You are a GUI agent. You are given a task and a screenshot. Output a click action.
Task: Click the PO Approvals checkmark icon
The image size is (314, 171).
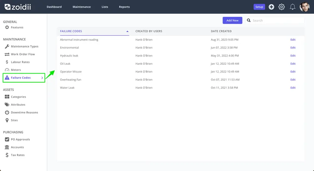pyautogui.click(x=7, y=139)
